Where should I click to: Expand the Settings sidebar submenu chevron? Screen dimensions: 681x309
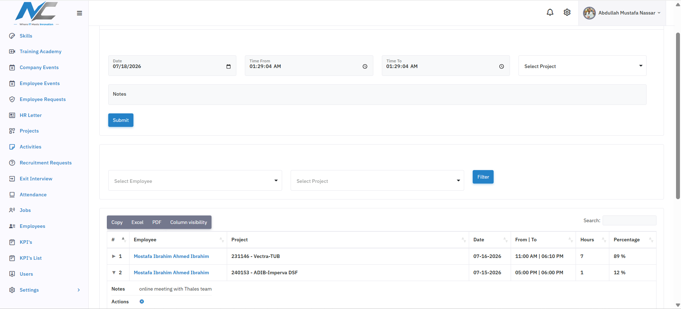(x=79, y=290)
